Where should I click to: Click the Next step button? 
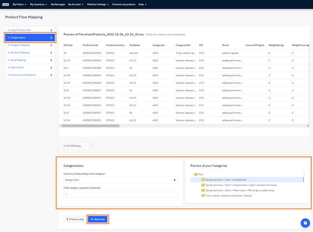(98, 219)
